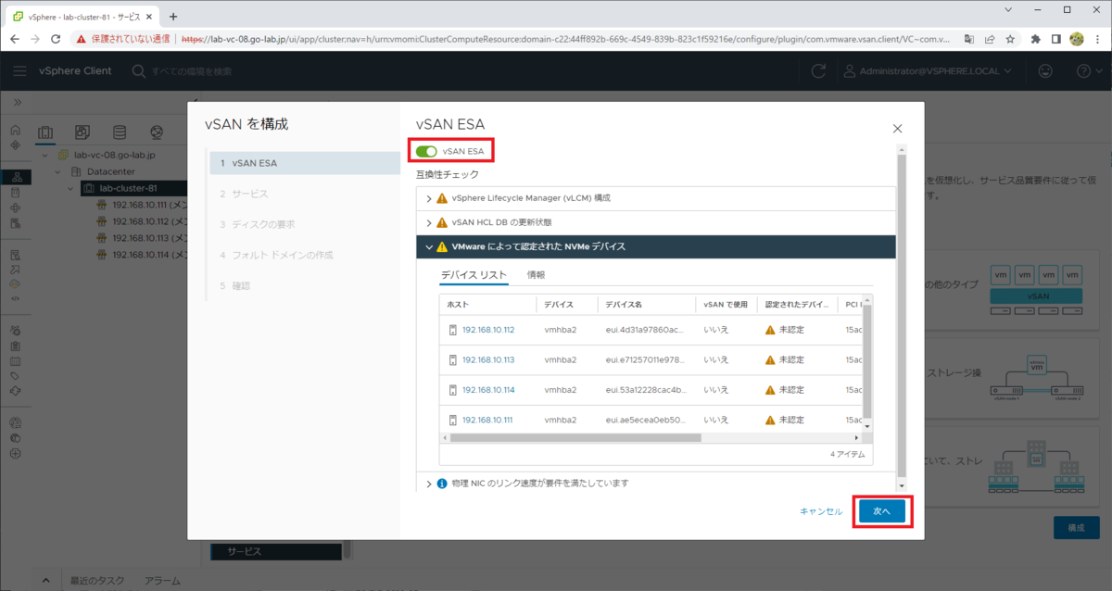The height and width of the screenshot is (591, 1112).
Task: Open the browser extensions puzzle icon
Action: pos(1035,39)
